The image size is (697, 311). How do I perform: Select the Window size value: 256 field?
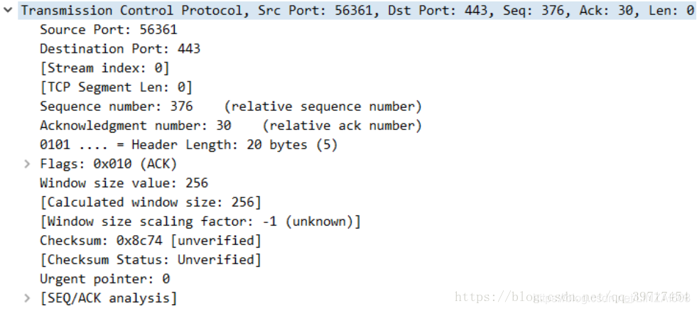124,182
